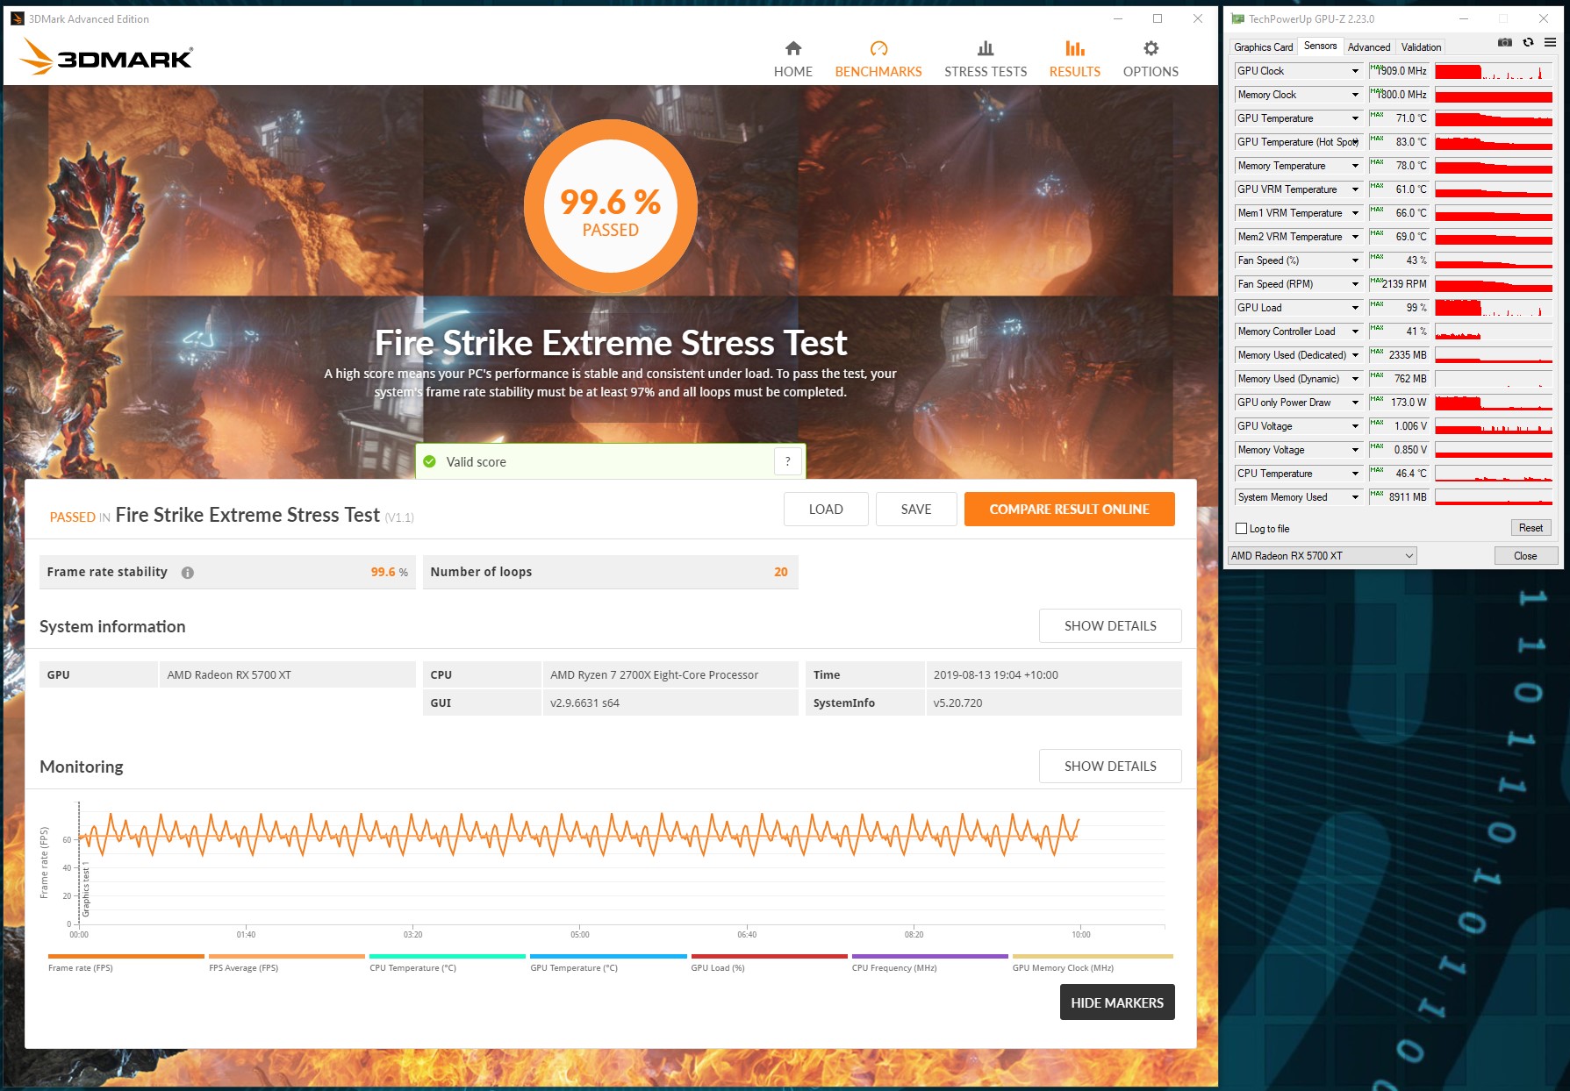Toggle the GPU Memory Clock legend

point(1092,963)
